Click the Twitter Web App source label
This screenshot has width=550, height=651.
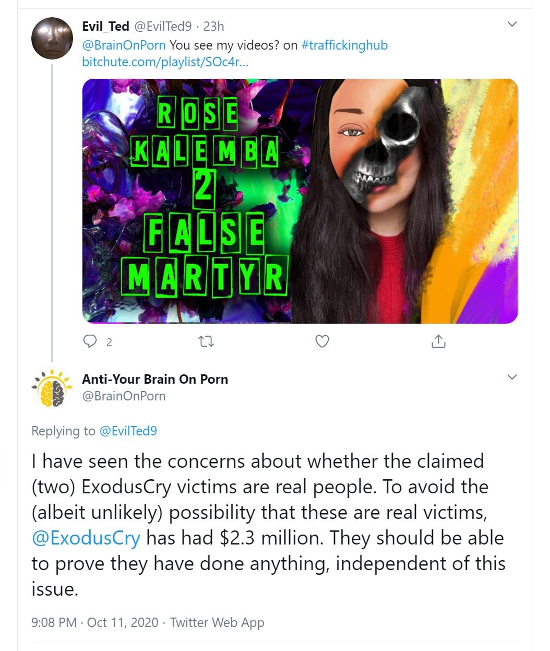(x=217, y=622)
